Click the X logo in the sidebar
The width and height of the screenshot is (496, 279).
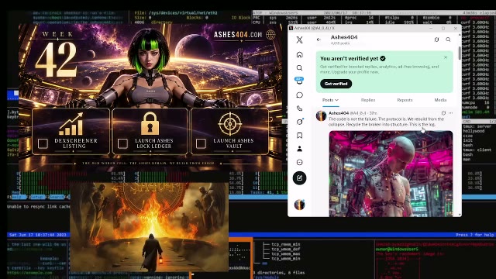click(x=299, y=40)
